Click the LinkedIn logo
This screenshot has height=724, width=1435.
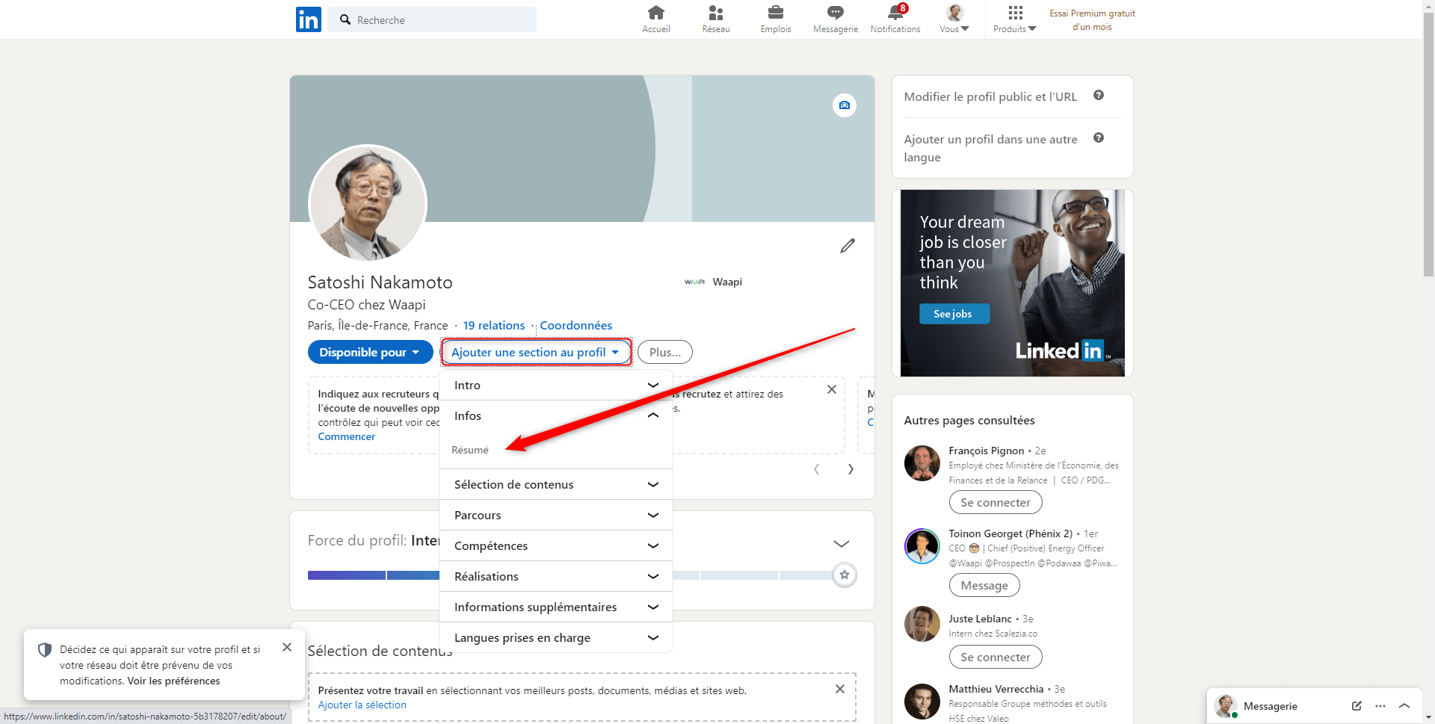[x=308, y=19]
